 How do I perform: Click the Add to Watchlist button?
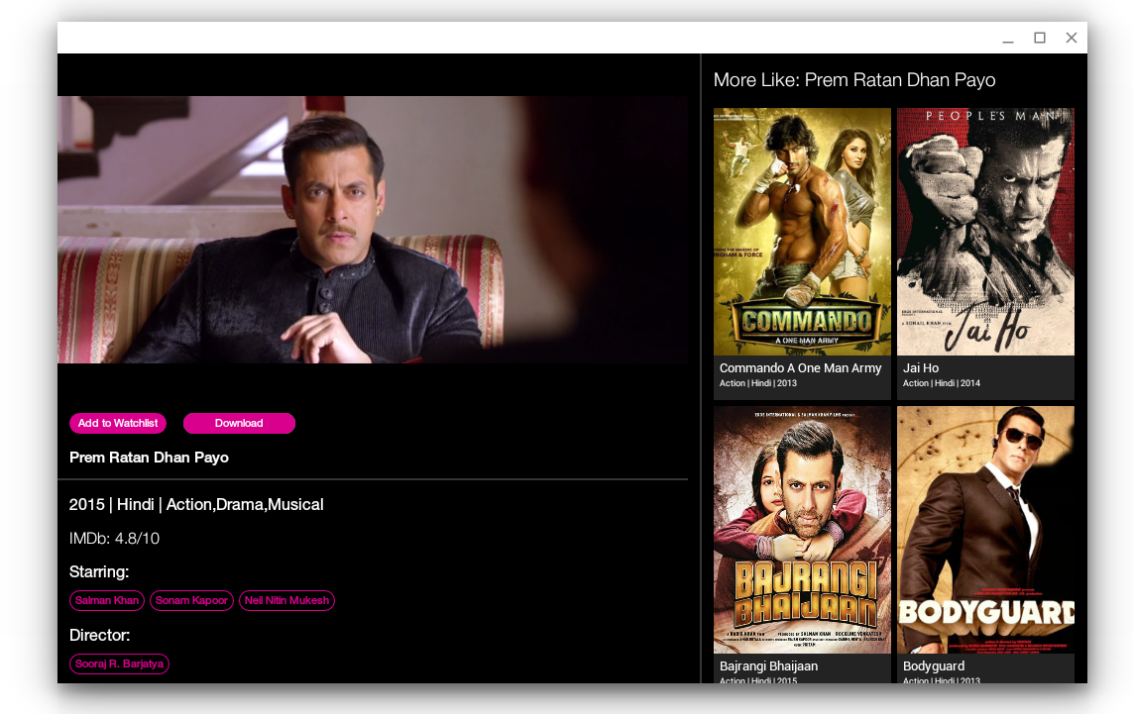[x=118, y=423]
